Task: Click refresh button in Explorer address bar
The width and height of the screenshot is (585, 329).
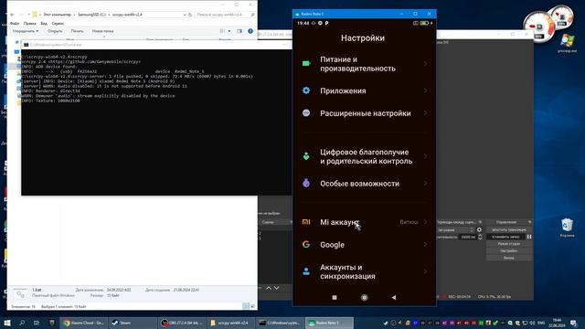Action: click(x=190, y=15)
